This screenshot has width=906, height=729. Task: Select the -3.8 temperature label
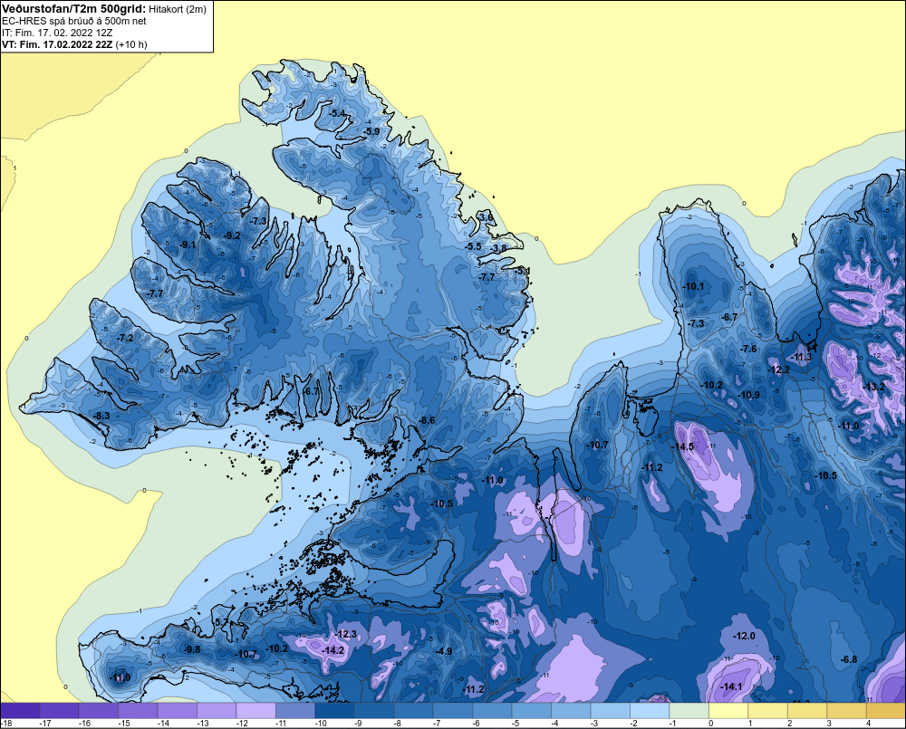(498, 248)
